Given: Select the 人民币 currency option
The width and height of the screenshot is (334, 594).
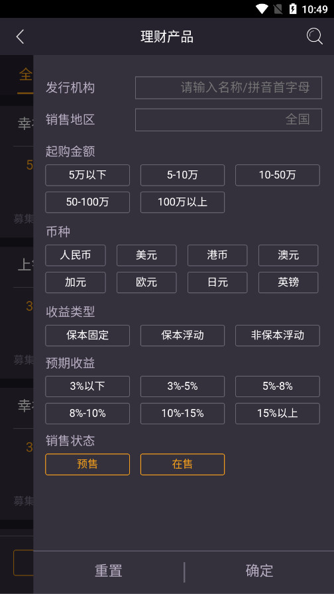Looking at the screenshot, I should coord(76,255).
